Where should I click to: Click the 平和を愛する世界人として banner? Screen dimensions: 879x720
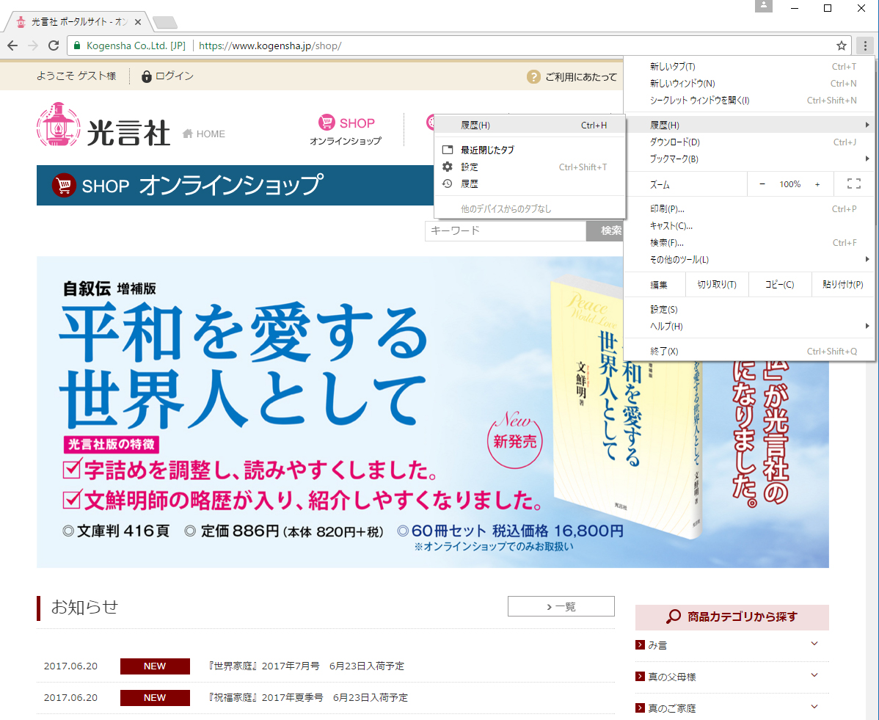tap(433, 412)
